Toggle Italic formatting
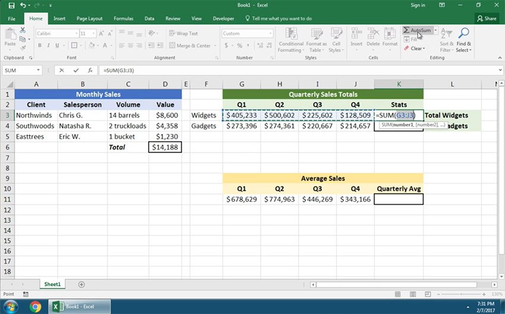The width and height of the screenshot is (505, 314). pos(48,46)
